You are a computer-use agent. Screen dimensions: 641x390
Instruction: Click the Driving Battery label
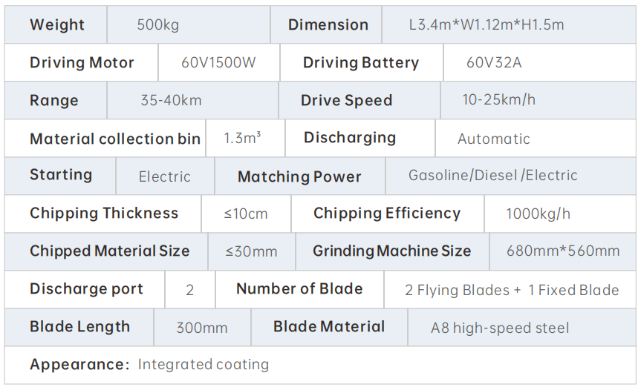(360, 63)
